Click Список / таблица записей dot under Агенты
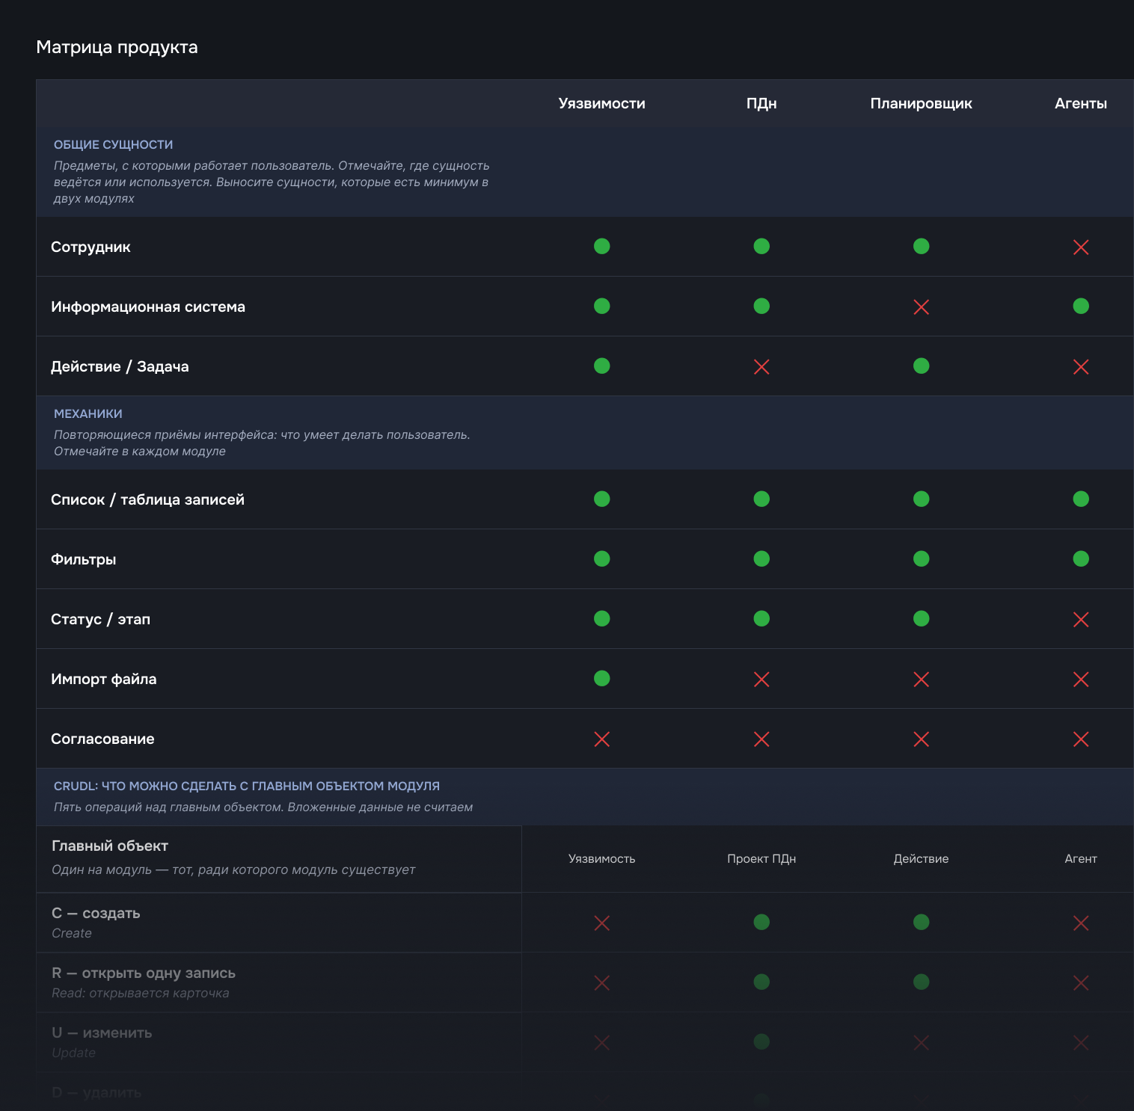The height and width of the screenshot is (1111, 1134). (x=1081, y=499)
